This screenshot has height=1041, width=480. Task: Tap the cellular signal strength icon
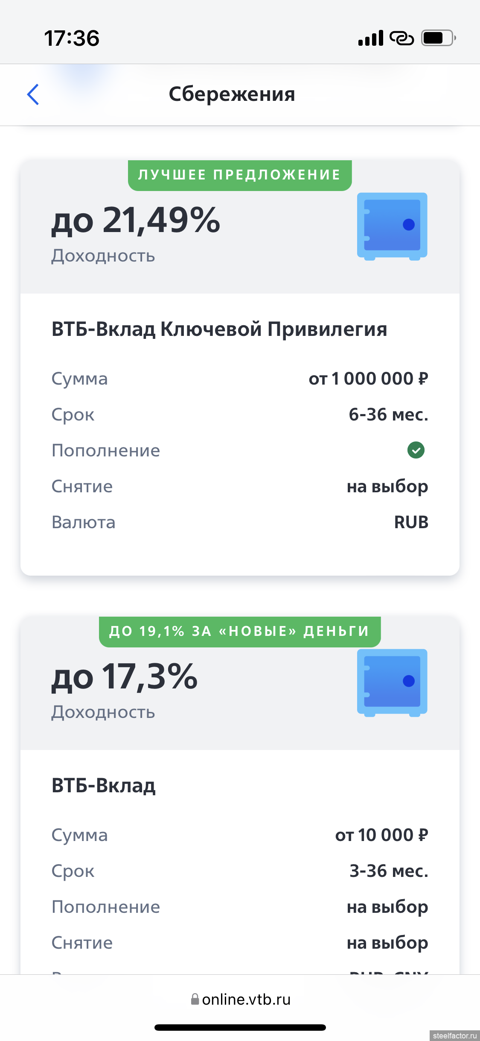(370, 38)
